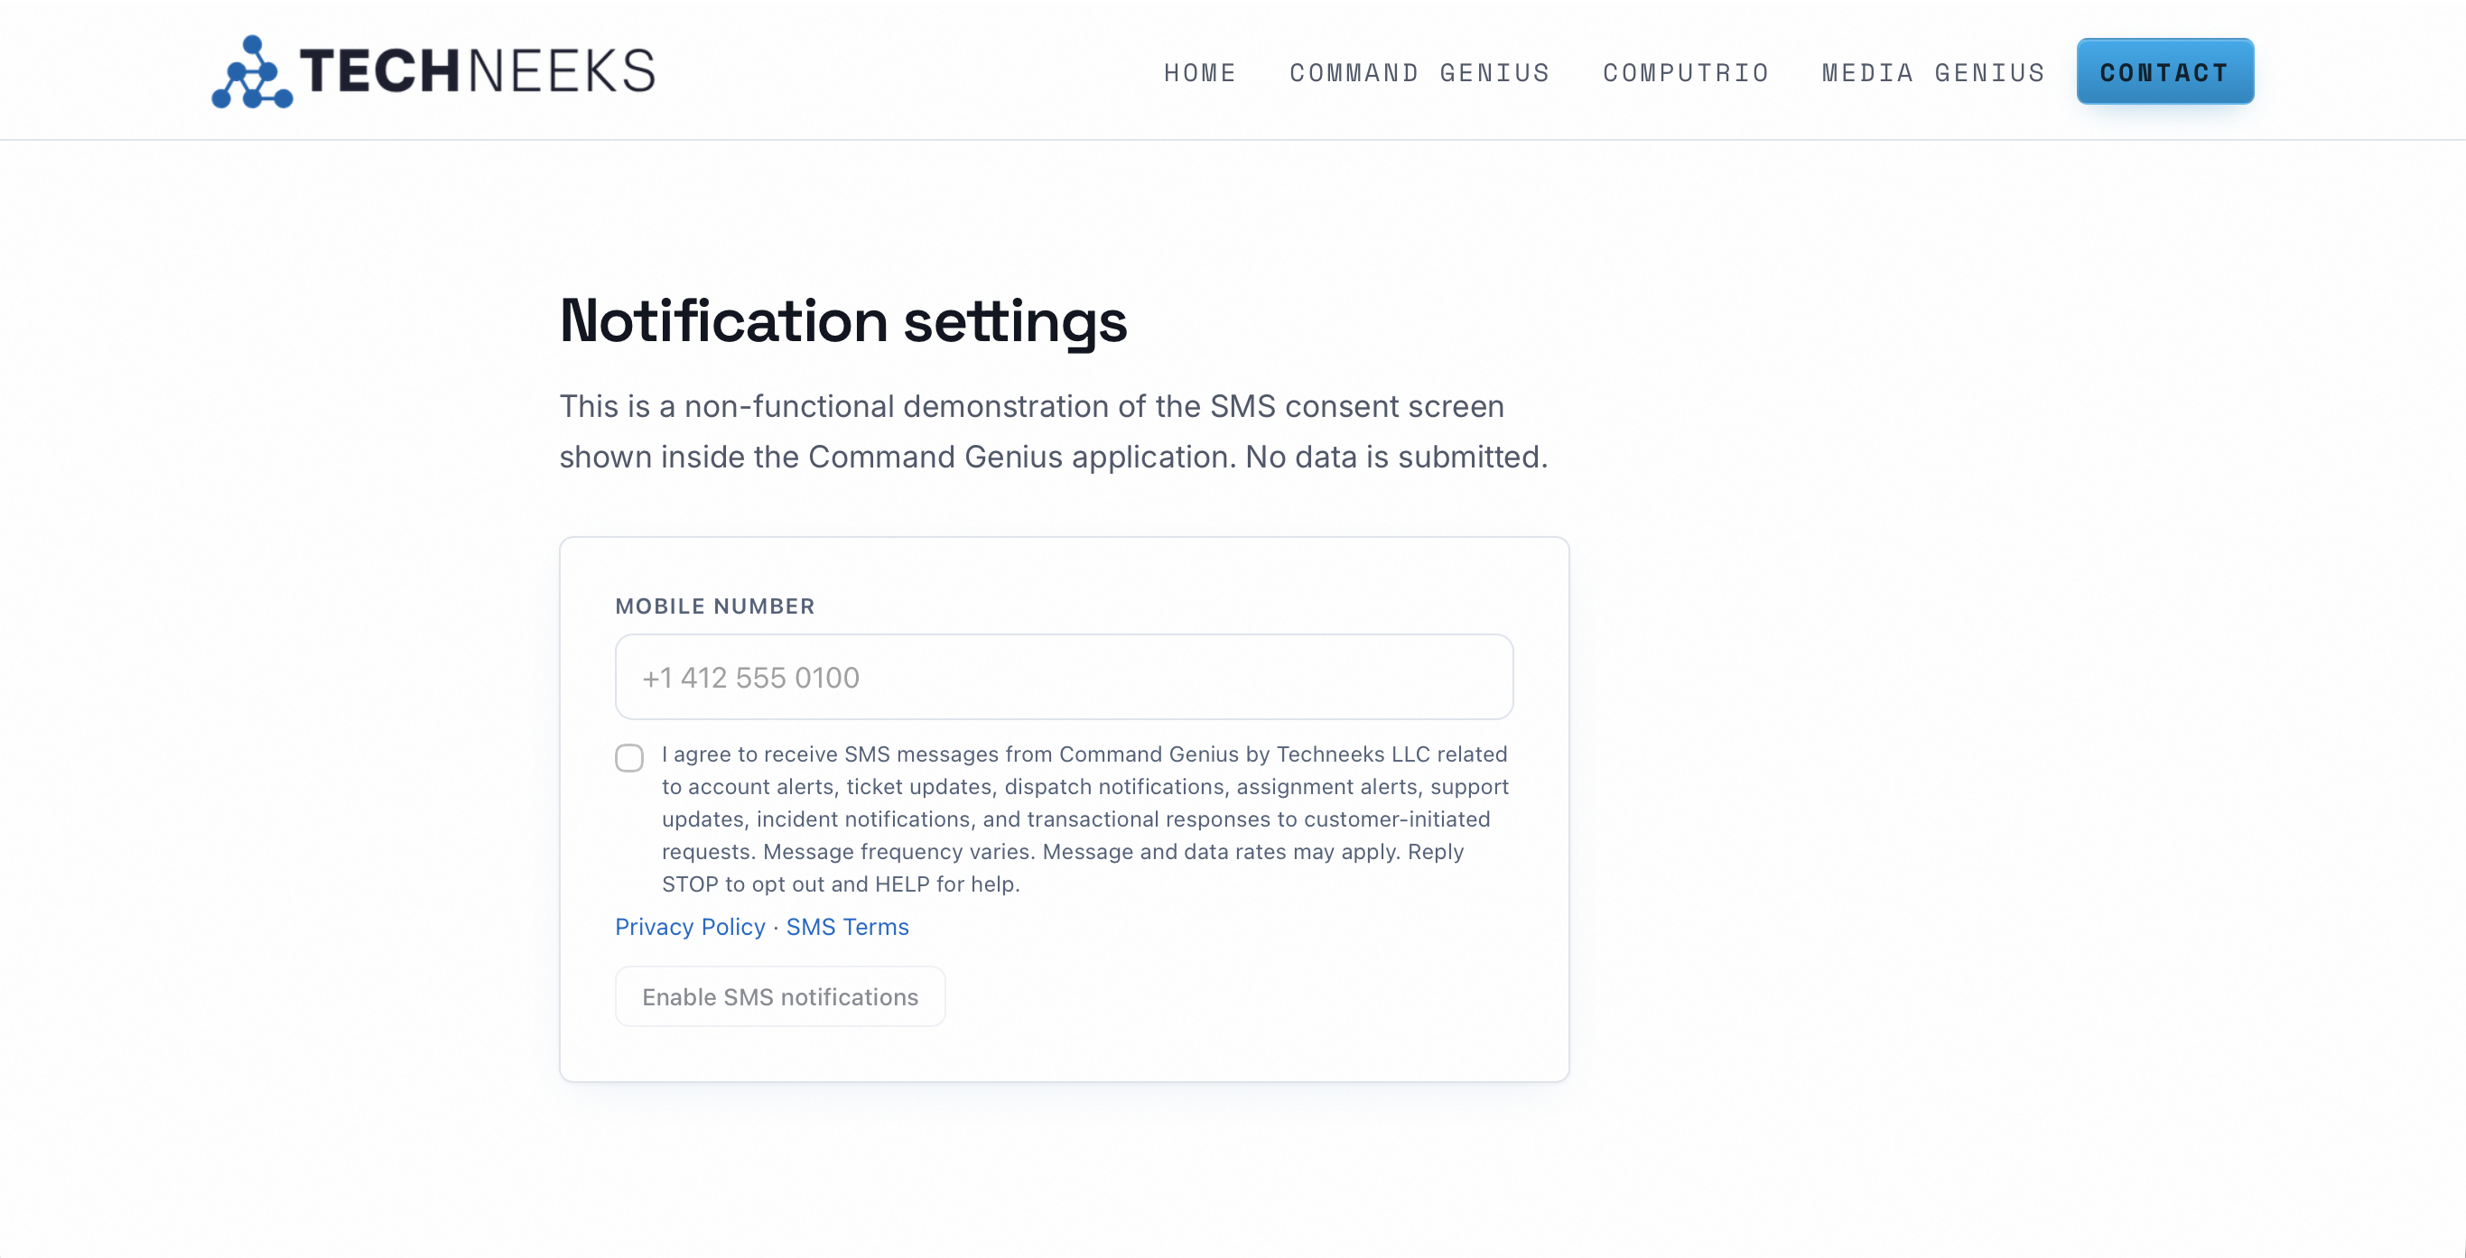Open the Home nav item
The image size is (2466, 1258).
1199,73
